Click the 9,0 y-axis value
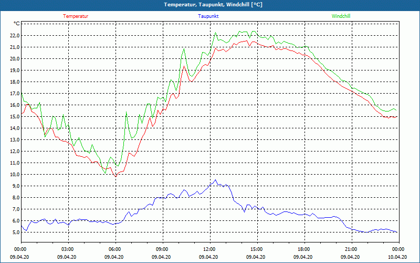Image resolution: width=420 pixels, height=263 pixels. [16, 186]
